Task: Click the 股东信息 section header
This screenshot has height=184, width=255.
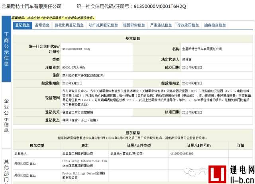Action: tap(133, 133)
